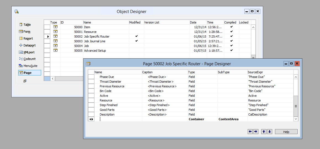This screenshot has height=149, width=320.
Task: Select "Good Parts" control name
Action: [x=107, y=110]
